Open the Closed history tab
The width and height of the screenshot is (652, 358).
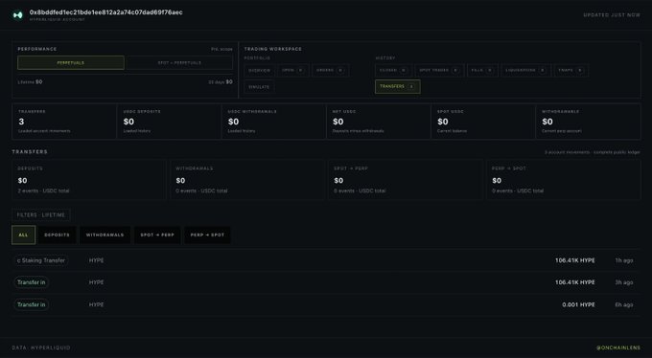coord(393,70)
